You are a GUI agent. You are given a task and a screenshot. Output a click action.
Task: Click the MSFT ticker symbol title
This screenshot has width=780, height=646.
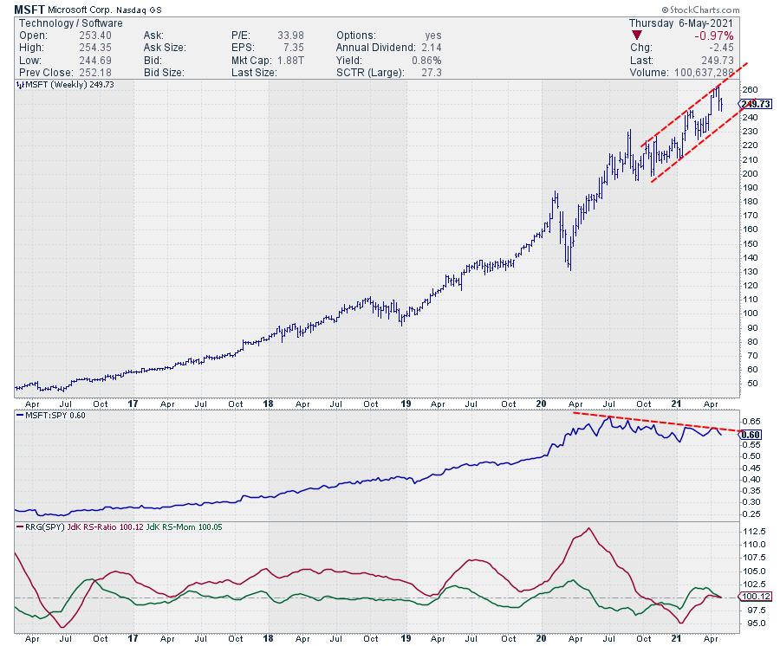(x=29, y=10)
